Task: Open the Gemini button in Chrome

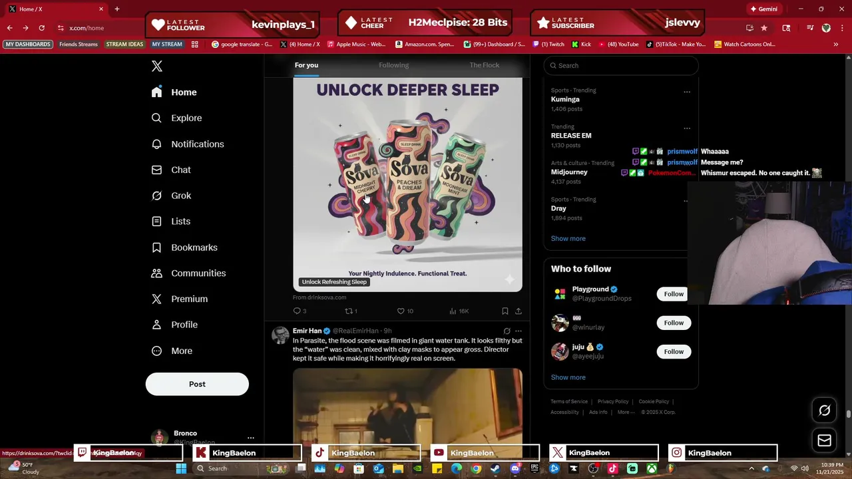Action: (763, 9)
